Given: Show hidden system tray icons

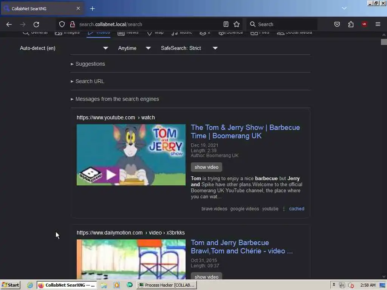Looking at the screenshot, I should coord(334,285).
